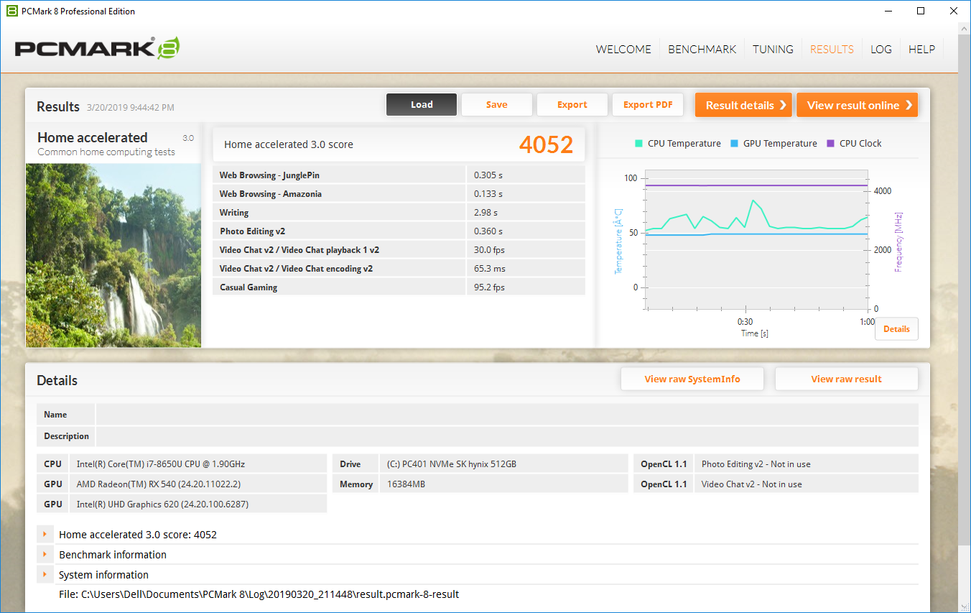971x613 pixels.
Task: Click the GPU Temperature legend swatch
Action: click(734, 143)
